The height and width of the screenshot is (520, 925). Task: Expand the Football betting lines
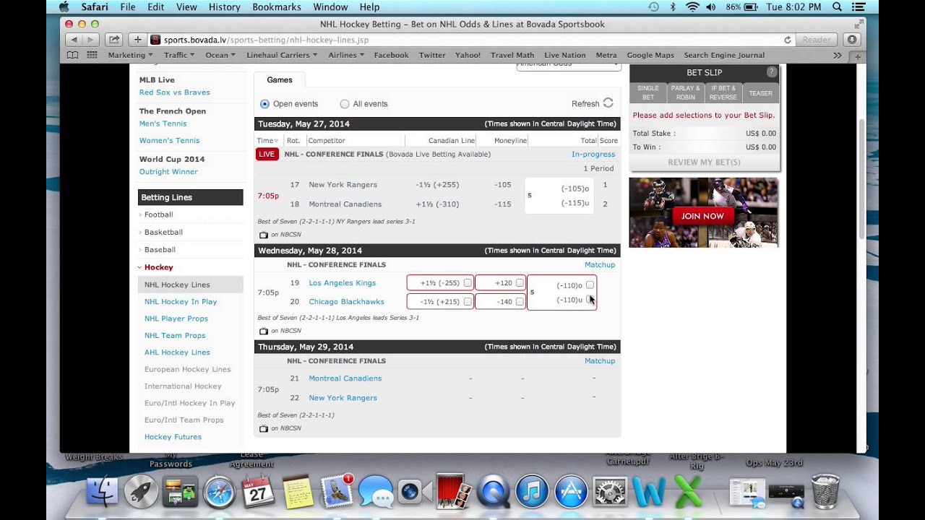pyautogui.click(x=158, y=214)
